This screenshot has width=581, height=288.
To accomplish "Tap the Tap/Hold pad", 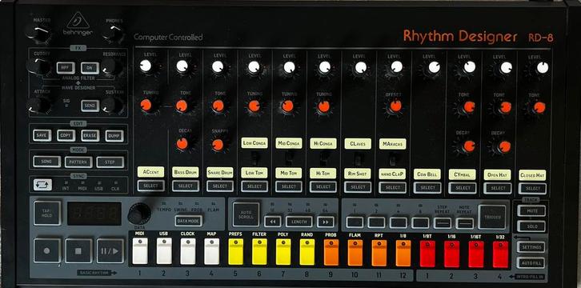I will pos(47,214).
